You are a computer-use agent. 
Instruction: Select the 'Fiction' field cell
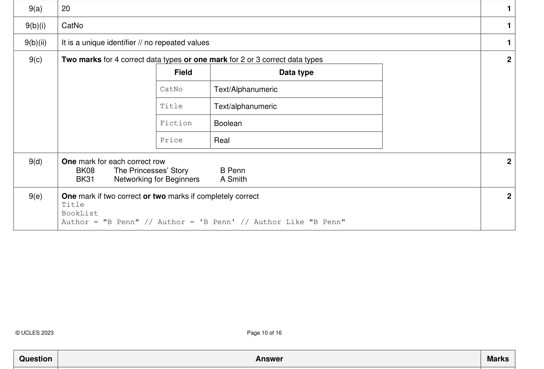click(x=183, y=123)
